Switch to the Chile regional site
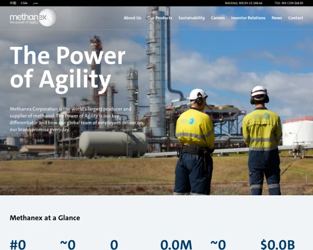This screenshot has height=250, width=313. tap(24, 3)
